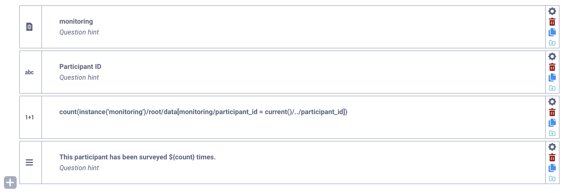This screenshot has width=564, height=193.
Task: Delete the monitoring question
Action: (552, 22)
